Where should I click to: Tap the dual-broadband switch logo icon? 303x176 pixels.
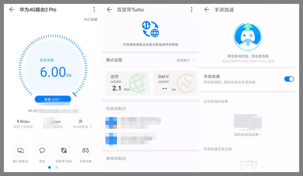click(151, 29)
